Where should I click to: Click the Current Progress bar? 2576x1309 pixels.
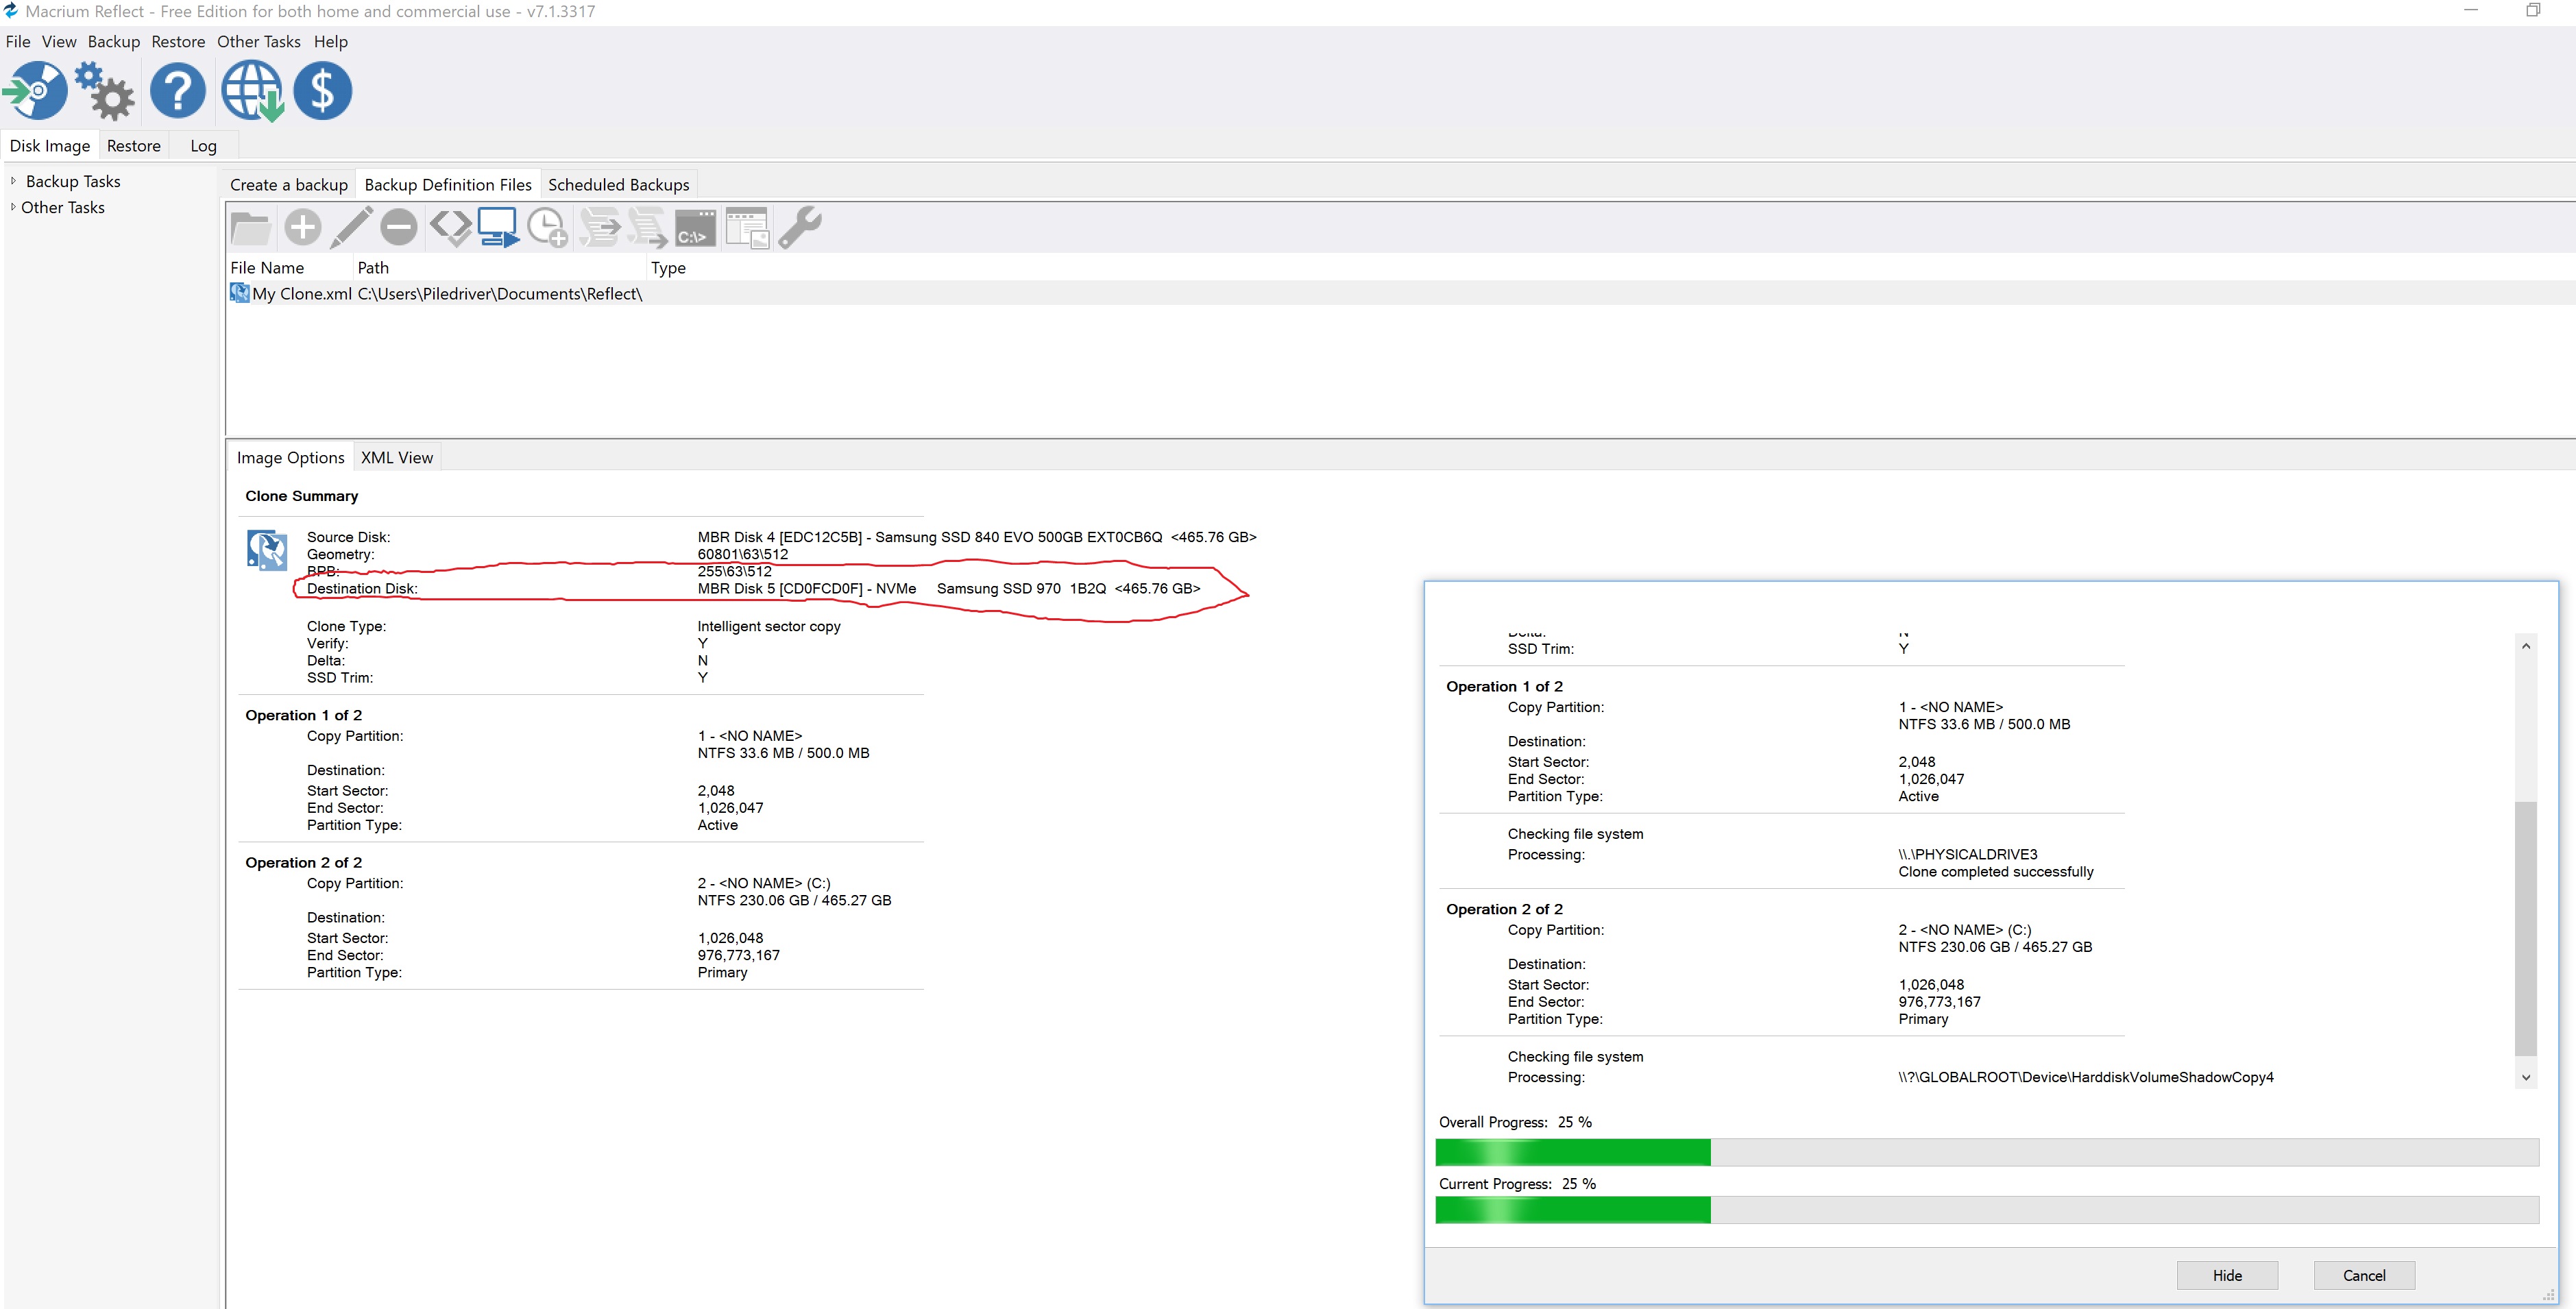[x=1987, y=1210]
